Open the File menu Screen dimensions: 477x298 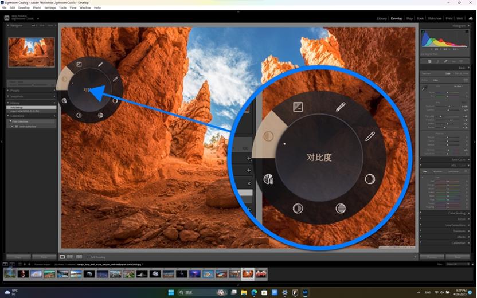point(3,7)
